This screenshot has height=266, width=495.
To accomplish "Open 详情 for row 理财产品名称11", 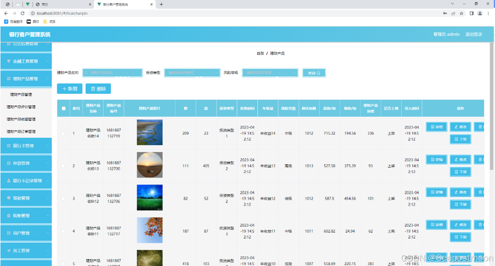I will (436, 225).
